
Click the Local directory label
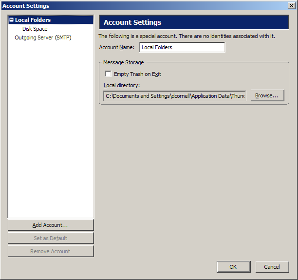tap(122, 85)
